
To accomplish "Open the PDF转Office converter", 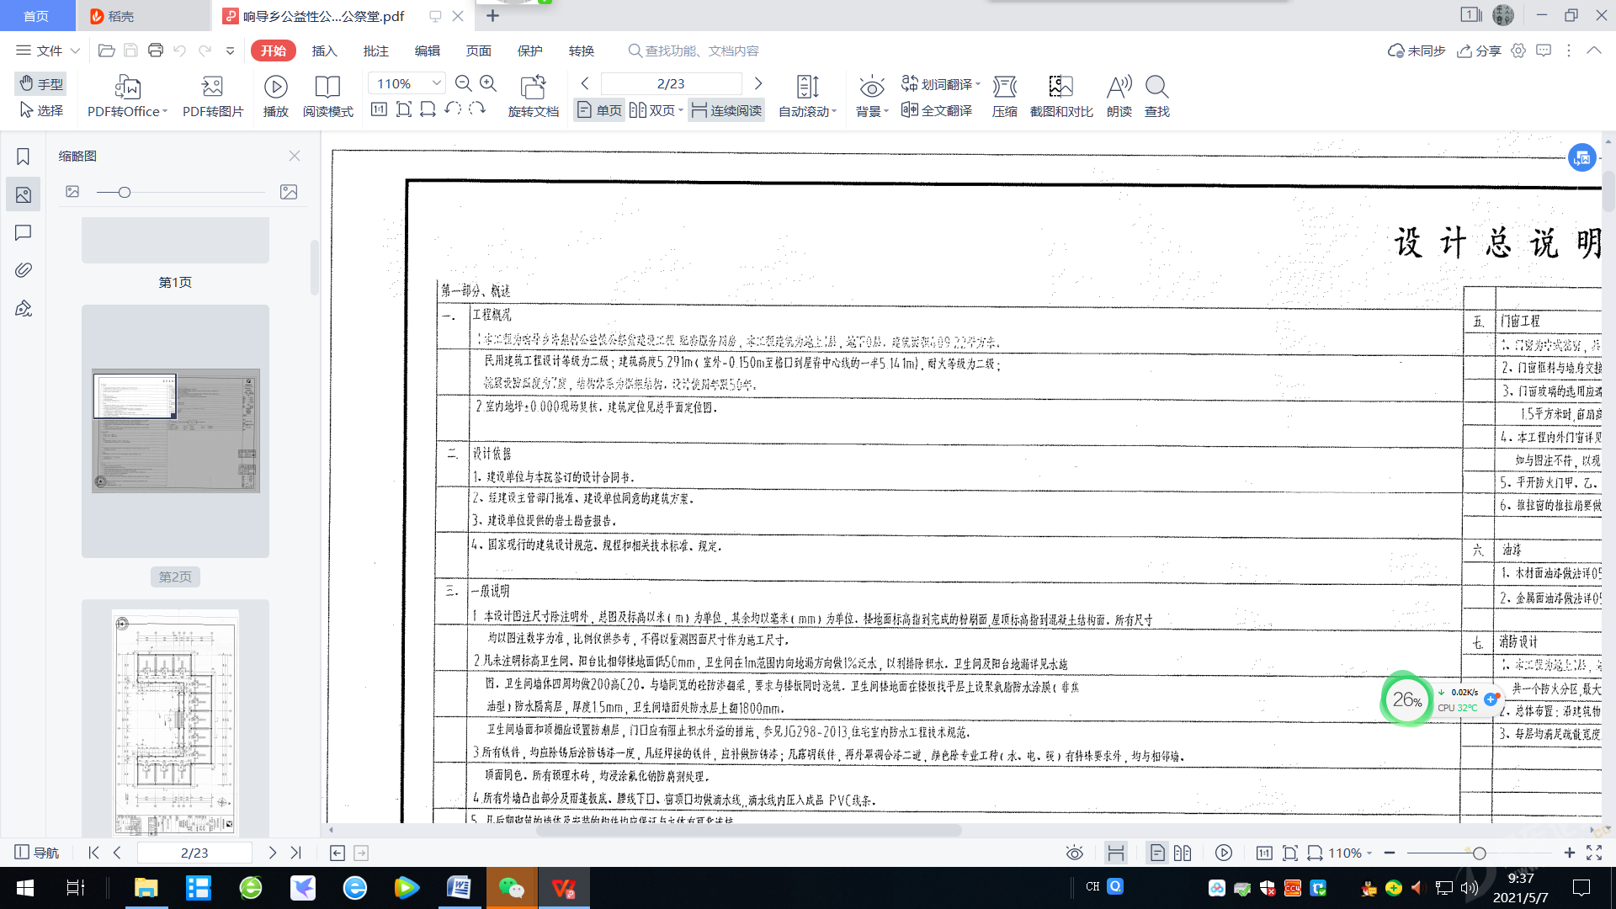I will click(x=127, y=96).
